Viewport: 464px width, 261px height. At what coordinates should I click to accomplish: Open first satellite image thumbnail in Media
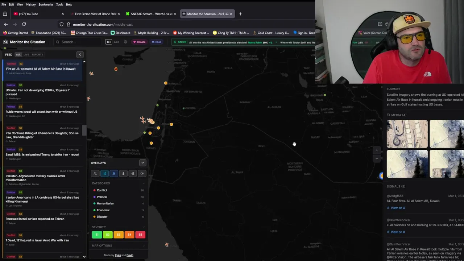point(407,134)
